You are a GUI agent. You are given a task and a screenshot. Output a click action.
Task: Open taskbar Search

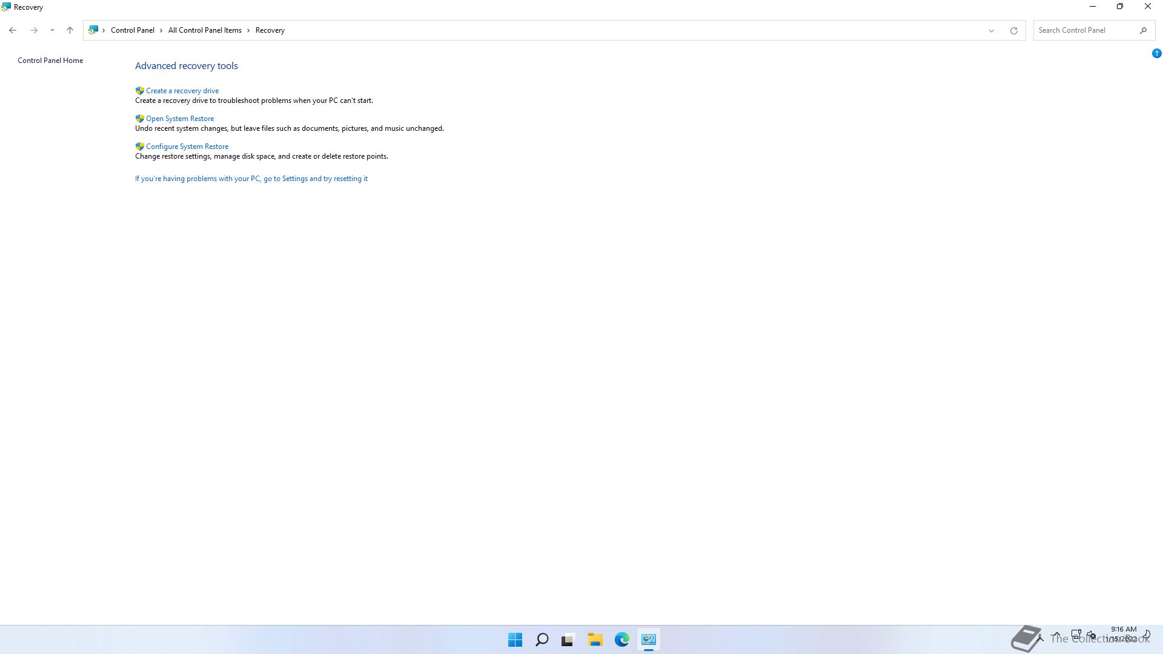tap(542, 639)
